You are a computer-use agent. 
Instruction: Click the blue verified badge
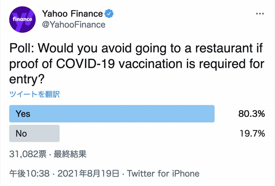(109, 14)
